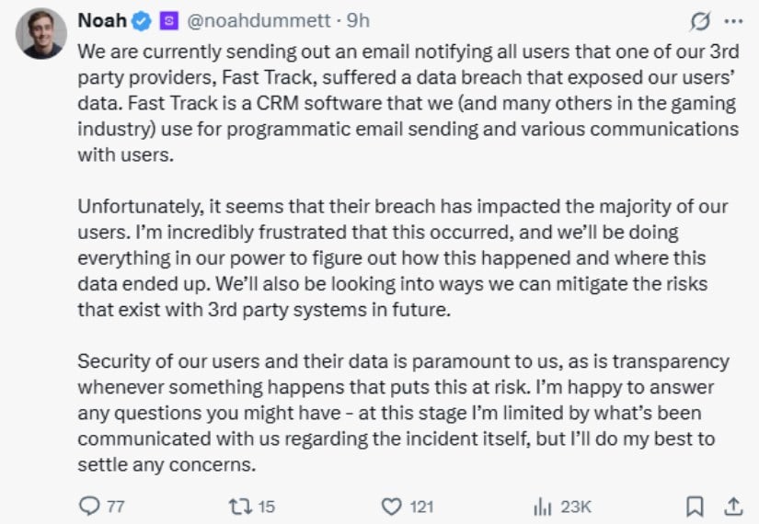Viewport: 759px width, 524px height.
Task: Click the reply speech bubble icon
Action: click(89, 506)
